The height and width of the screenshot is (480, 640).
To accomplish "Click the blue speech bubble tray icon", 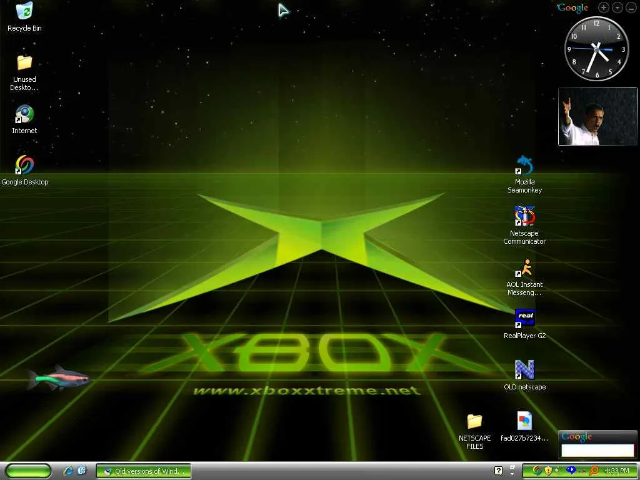I will click(571, 470).
